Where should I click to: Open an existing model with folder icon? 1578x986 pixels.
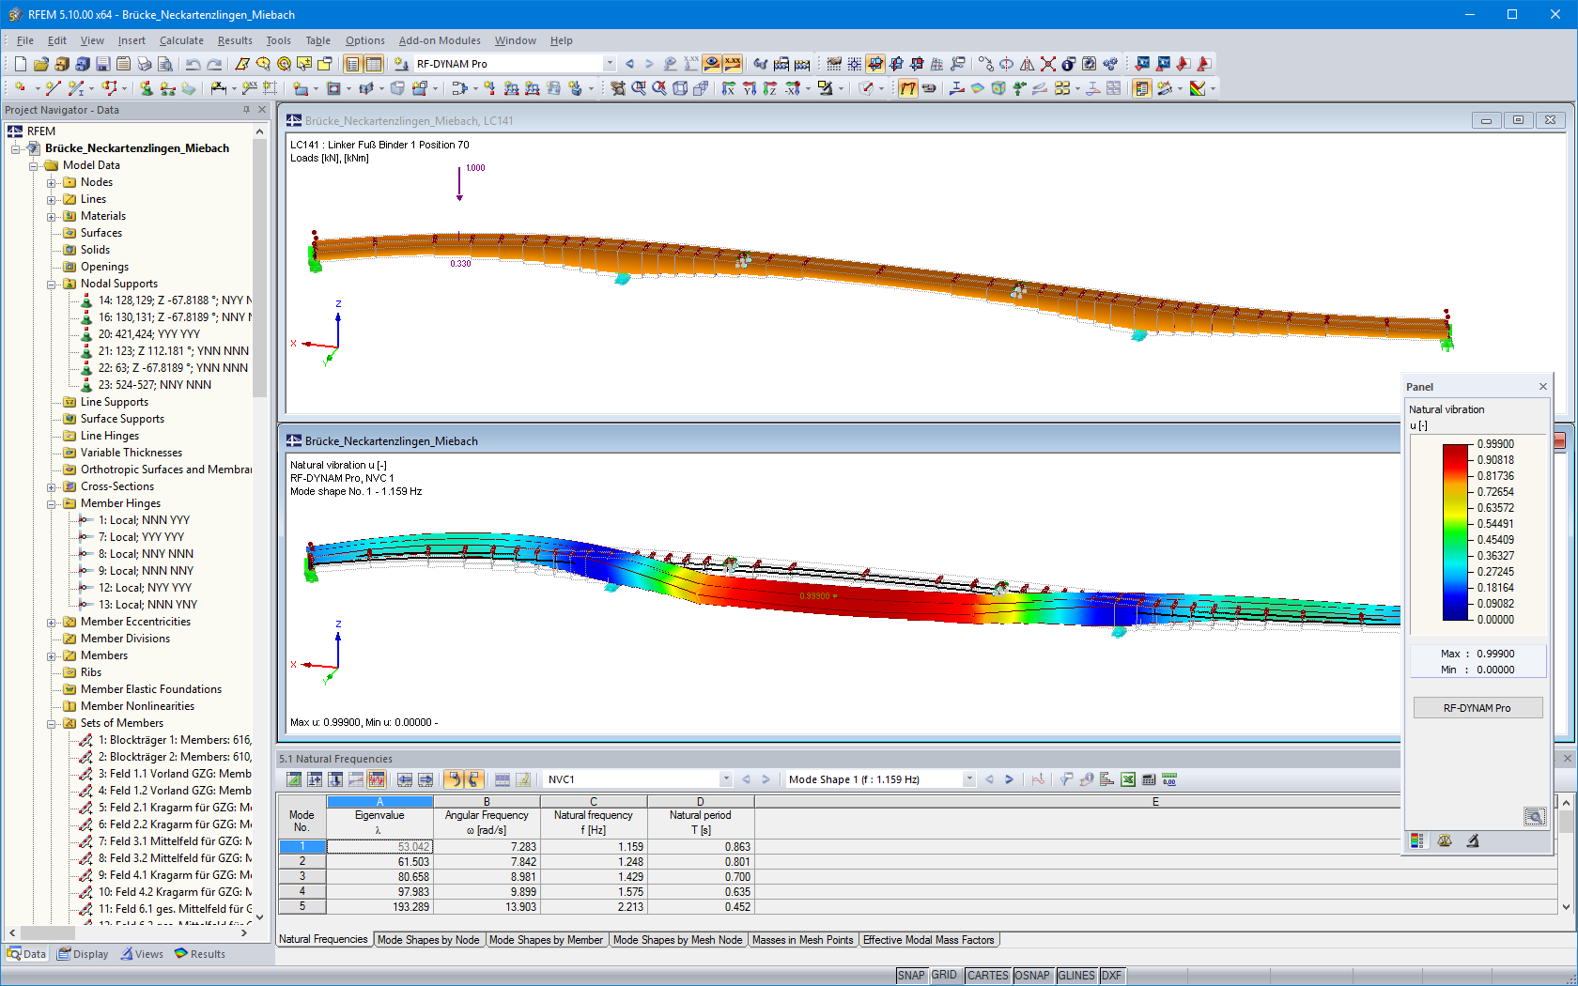[40, 64]
